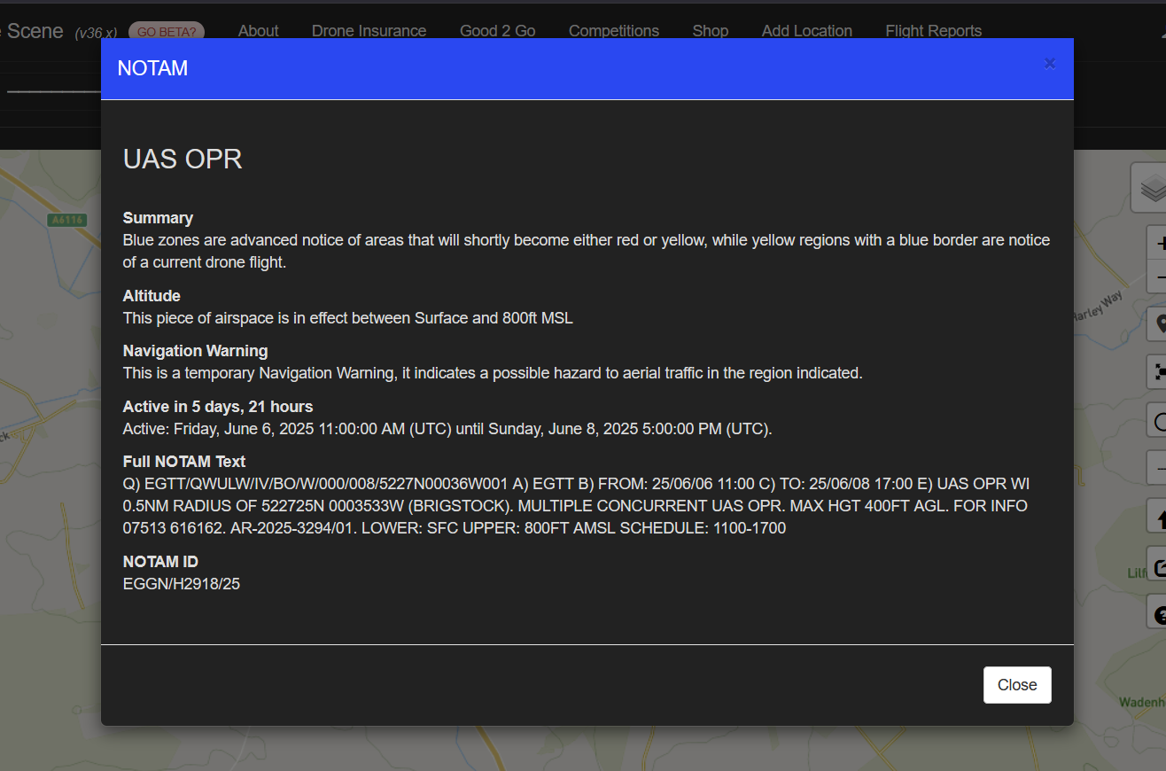Go to Drone Insurance page
The width and height of the screenshot is (1166, 771).
369,31
